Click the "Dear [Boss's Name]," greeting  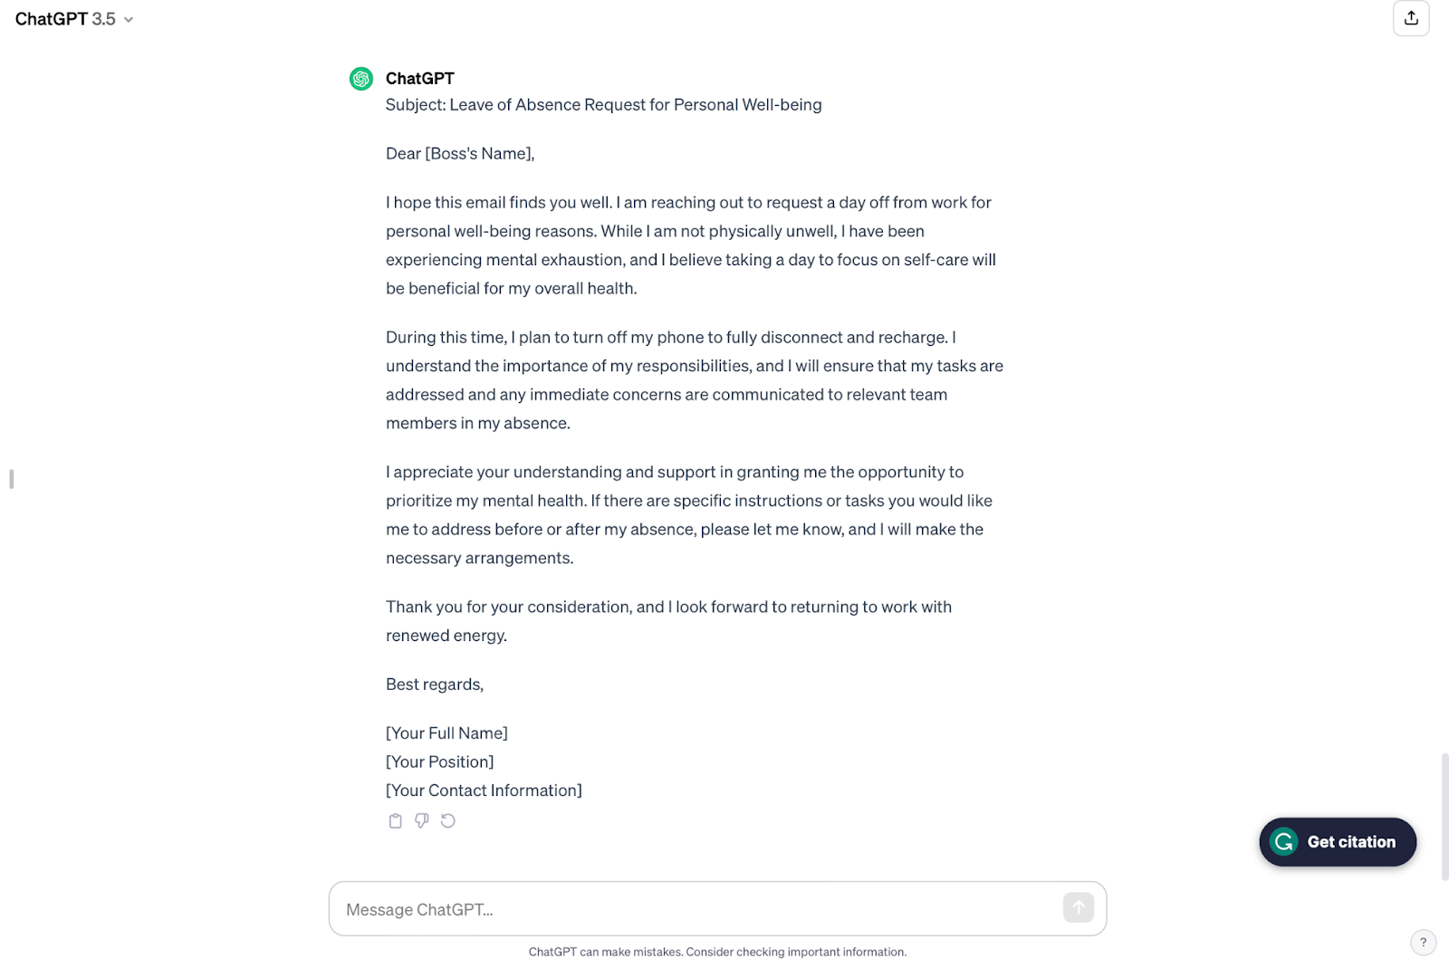pos(460,154)
